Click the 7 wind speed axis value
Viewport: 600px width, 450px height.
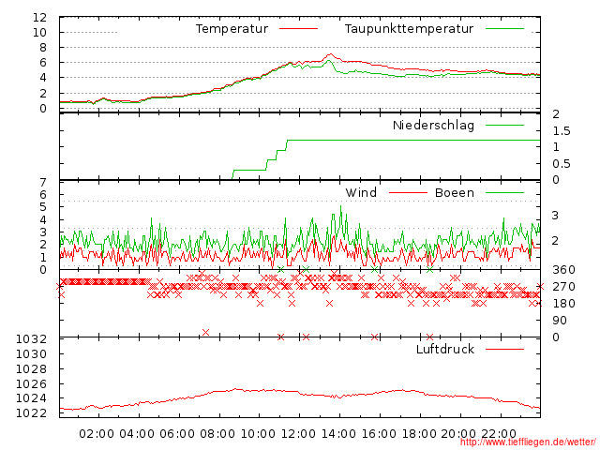[43, 183]
